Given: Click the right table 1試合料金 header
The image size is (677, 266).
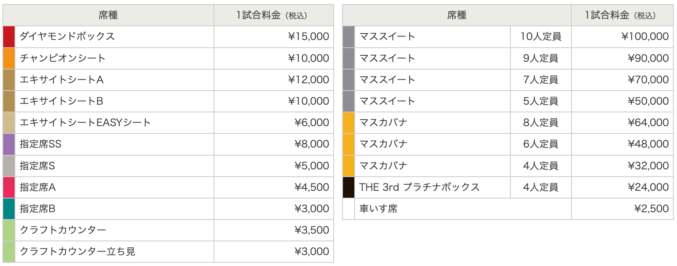Looking at the screenshot, I should (620, 15).
